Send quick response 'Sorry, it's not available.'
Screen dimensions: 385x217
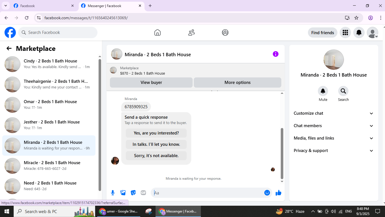(x=156, y=156)
